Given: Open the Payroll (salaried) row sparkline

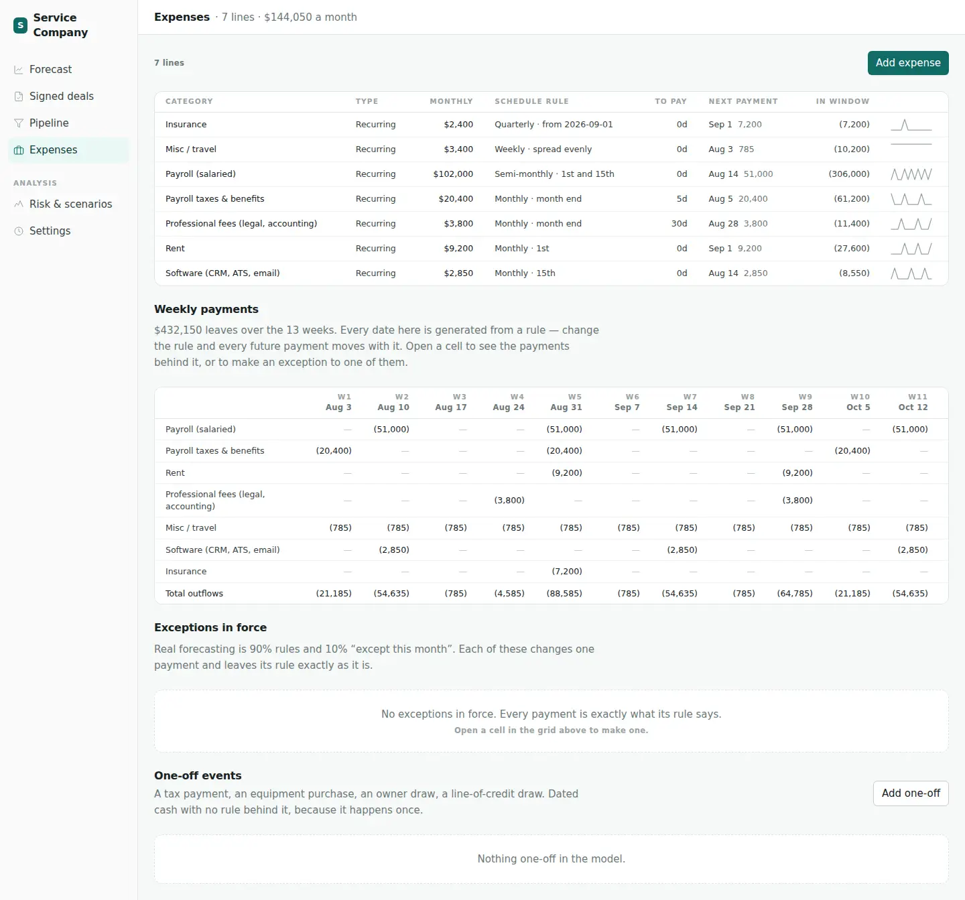Looking at the screenshot, I should coord(911,174).
